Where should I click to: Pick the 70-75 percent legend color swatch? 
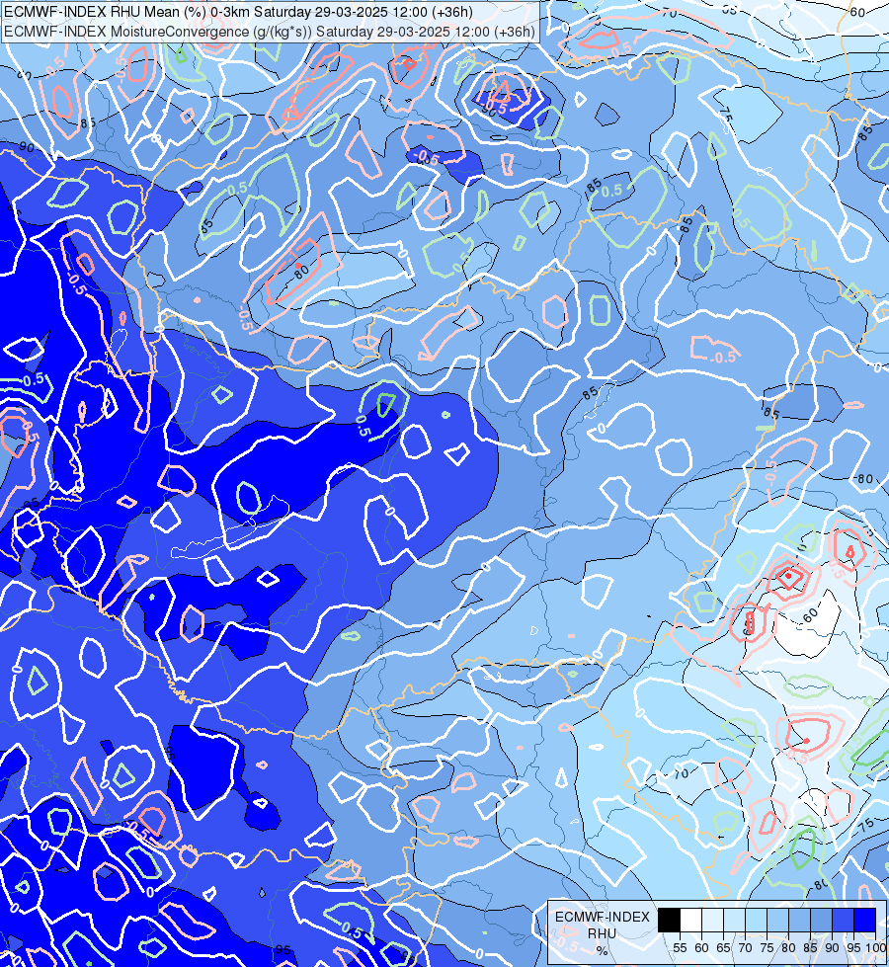(757, 920)
